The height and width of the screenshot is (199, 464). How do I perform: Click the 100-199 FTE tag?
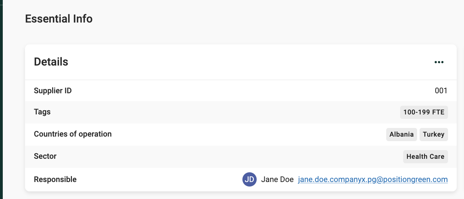424,112
